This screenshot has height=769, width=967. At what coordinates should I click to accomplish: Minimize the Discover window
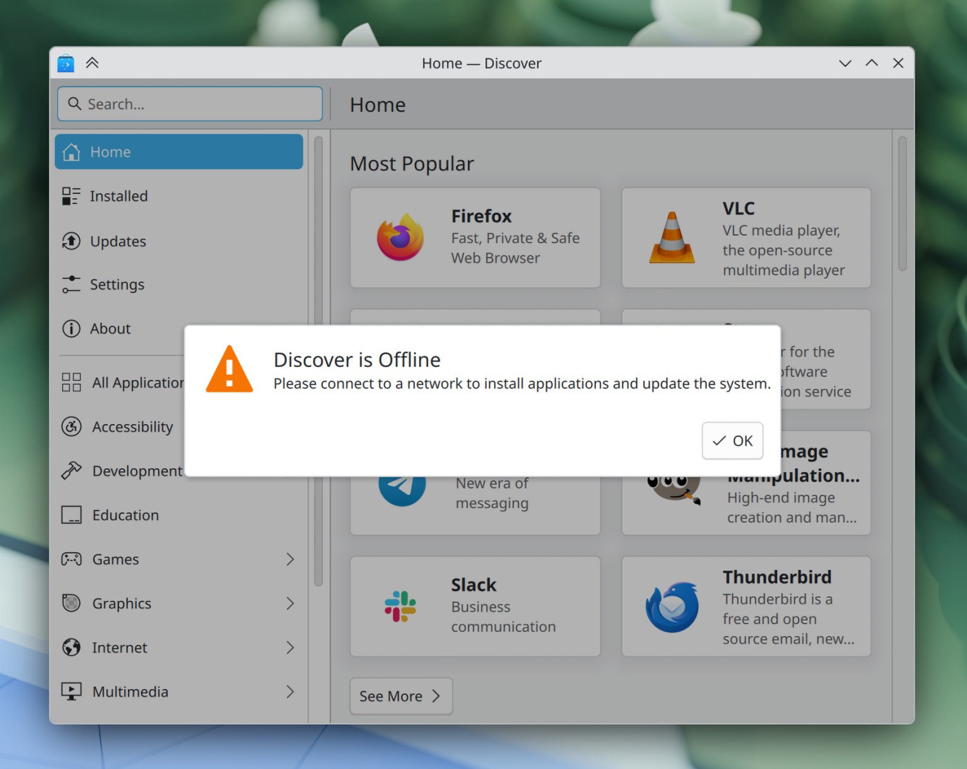coord(845,63)
